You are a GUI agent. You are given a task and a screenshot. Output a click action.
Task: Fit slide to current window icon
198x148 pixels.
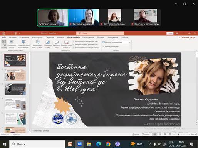coord(196,135)
